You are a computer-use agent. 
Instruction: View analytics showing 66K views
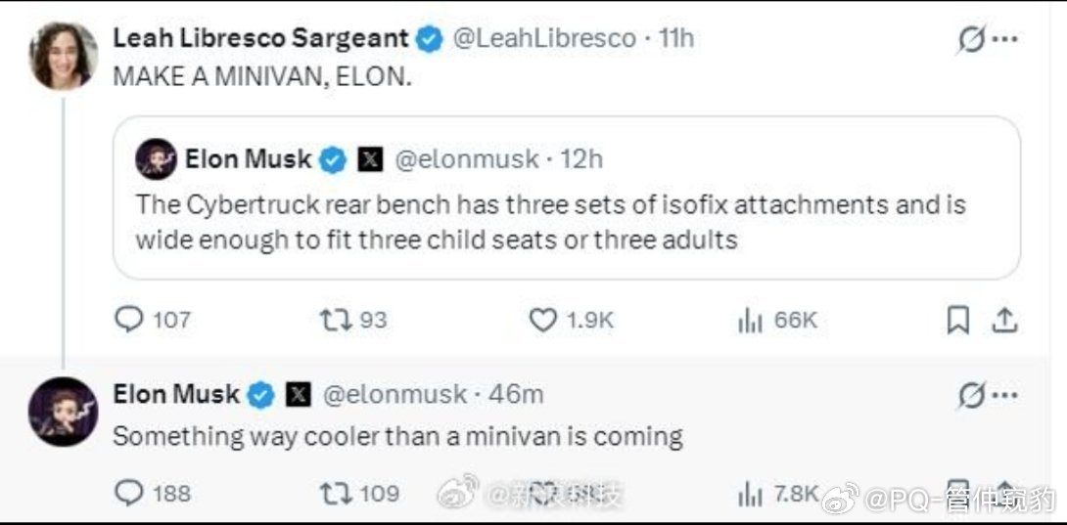[x=749, y=320]
